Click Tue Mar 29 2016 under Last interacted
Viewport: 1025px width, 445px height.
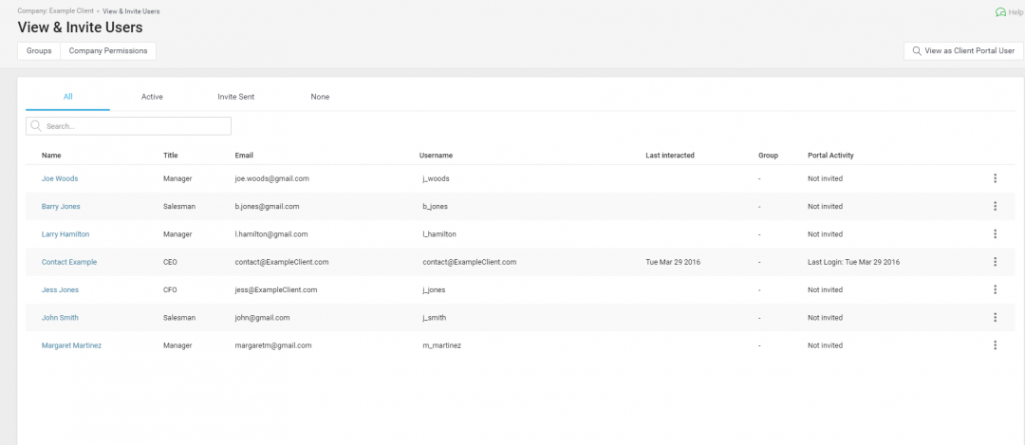point(673,261)
